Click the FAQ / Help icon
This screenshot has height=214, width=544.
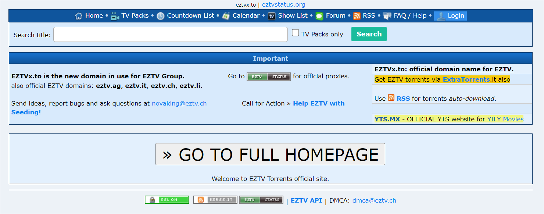(x=387, y=16)
